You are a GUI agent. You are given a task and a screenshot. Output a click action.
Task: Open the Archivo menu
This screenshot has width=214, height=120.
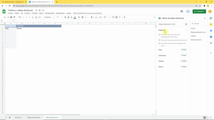[10, 13]
